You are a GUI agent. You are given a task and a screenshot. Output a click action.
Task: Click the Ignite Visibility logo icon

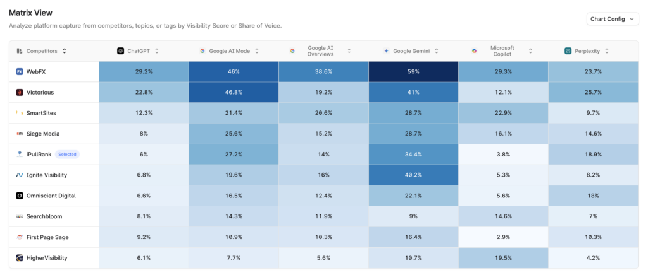click(20, 175)
